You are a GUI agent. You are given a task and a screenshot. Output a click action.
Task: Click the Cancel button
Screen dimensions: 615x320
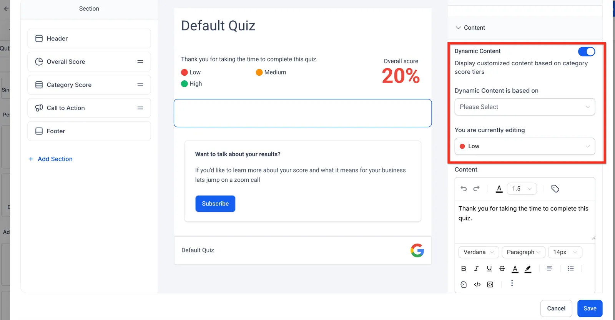pyautogui.click(x=556, y=308)
